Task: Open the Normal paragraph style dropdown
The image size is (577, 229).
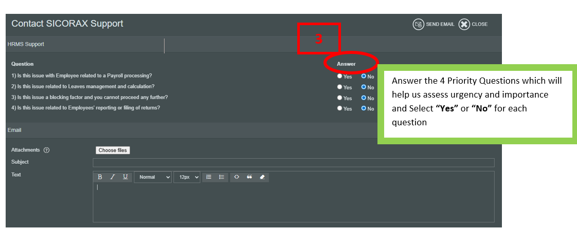Action: 153,177
